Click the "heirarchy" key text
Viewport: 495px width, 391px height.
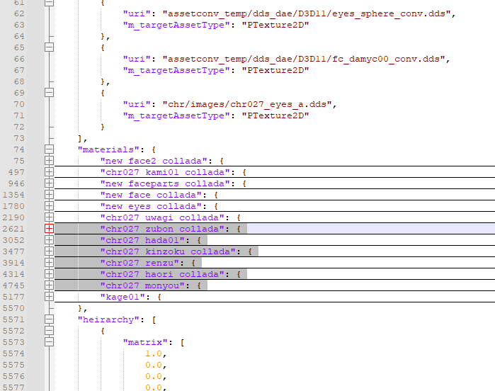click(x=108, y=319)
